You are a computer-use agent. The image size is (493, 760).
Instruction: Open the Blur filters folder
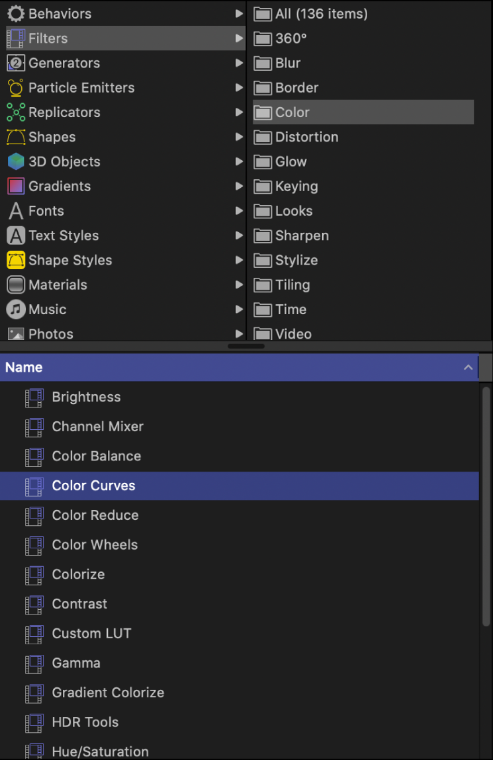point(285,63)
